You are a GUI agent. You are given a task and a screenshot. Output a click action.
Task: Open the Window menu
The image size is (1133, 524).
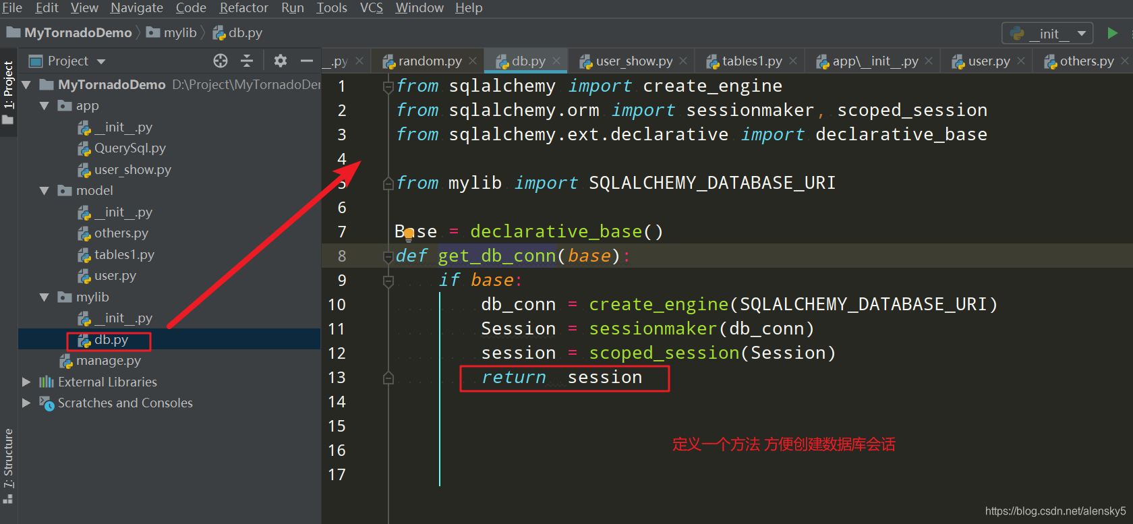419,7
